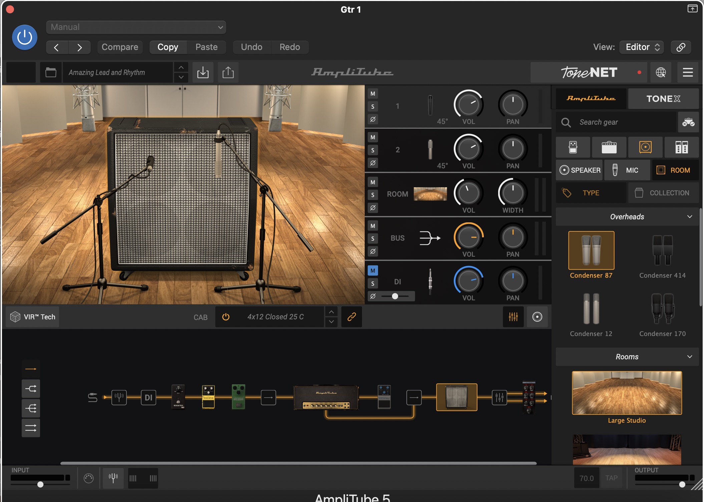Image resolution: width=704 pixels, height=502 pixels.
Task: Select the MIC tab
Action: pos(627,170)
